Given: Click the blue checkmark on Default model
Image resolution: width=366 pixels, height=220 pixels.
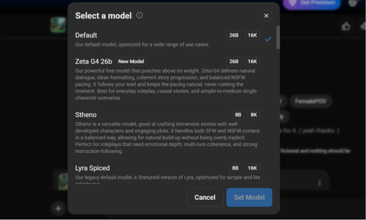Looking at the screenshot, I should point(268,39).
